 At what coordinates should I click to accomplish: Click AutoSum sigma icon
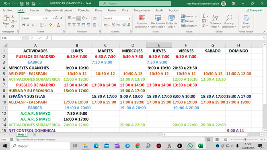click(204, 16)
